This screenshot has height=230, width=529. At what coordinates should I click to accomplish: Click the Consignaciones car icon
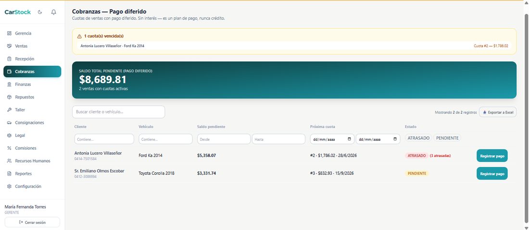pos(10,122)
